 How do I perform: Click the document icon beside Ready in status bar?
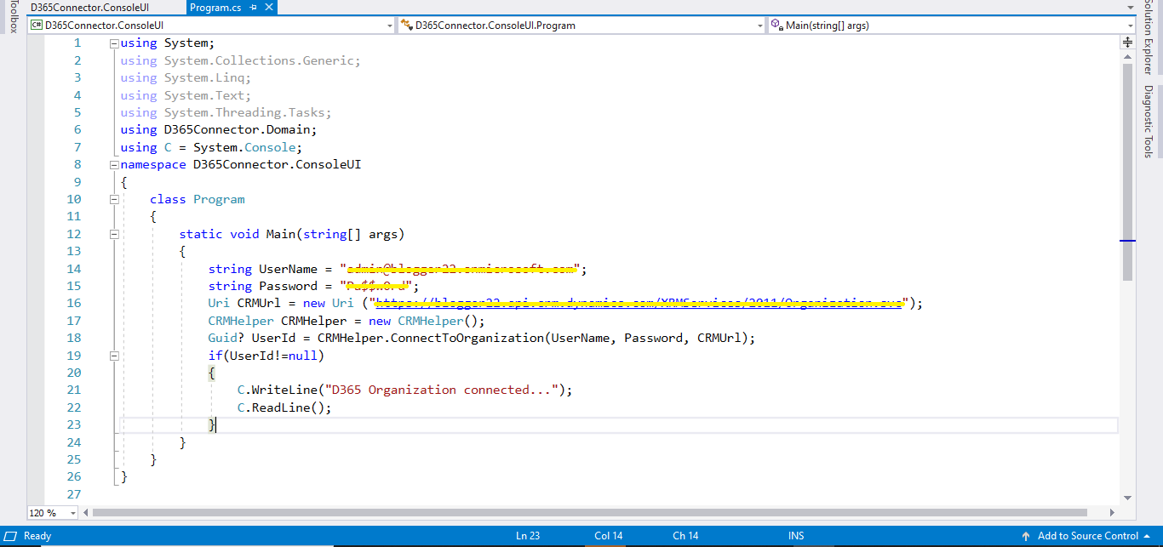11,536
